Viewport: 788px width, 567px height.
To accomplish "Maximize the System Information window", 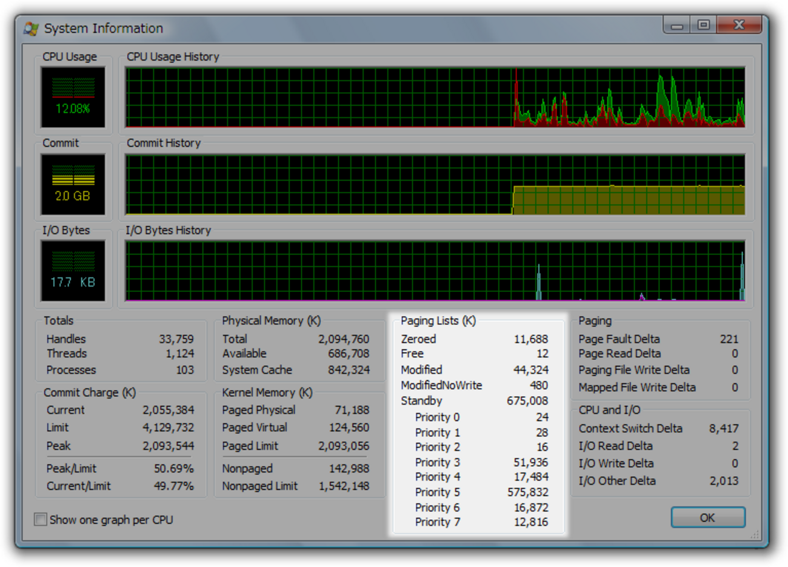I will pos(703,25).
